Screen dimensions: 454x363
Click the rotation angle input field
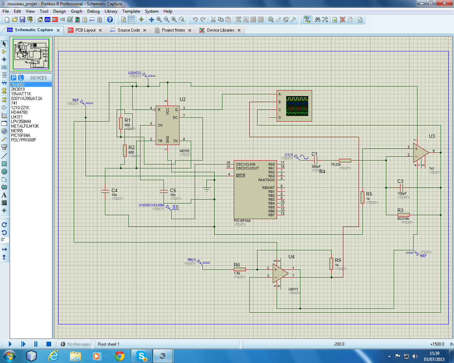5,240
